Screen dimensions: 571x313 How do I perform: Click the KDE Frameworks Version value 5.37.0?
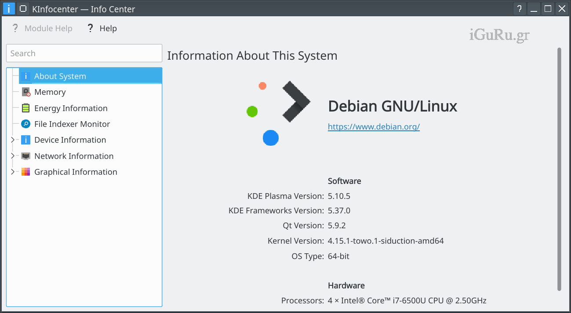click(339, 211)
